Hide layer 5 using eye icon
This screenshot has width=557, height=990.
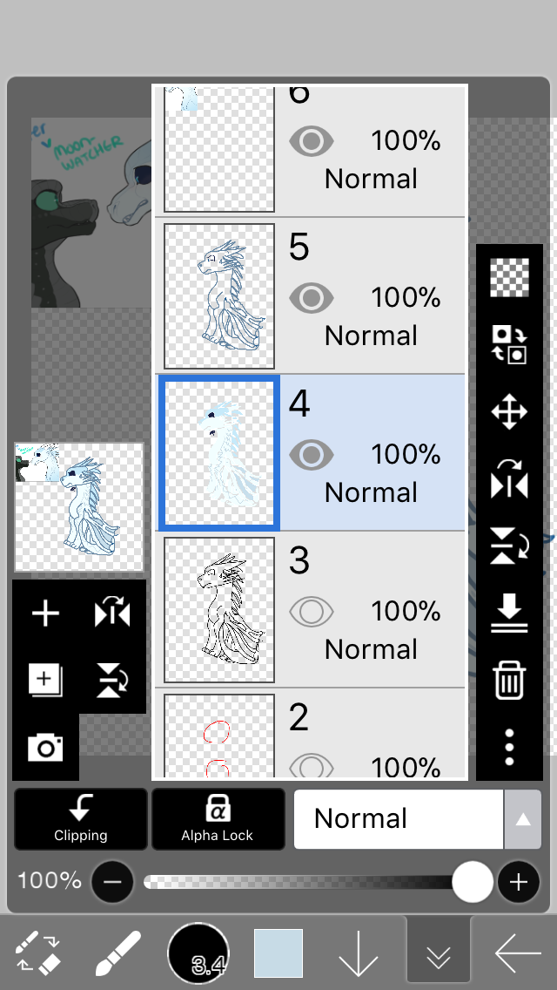311,297
